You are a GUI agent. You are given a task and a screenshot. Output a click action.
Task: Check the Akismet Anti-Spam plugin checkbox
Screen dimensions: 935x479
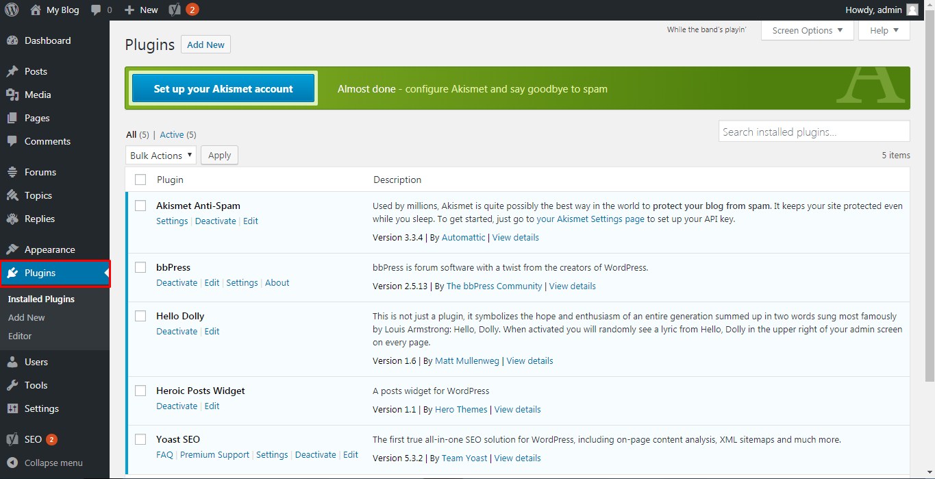pos(140,206)
